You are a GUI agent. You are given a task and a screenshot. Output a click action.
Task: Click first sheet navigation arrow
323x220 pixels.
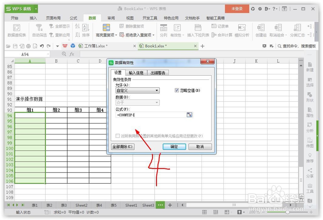[8, 205]
